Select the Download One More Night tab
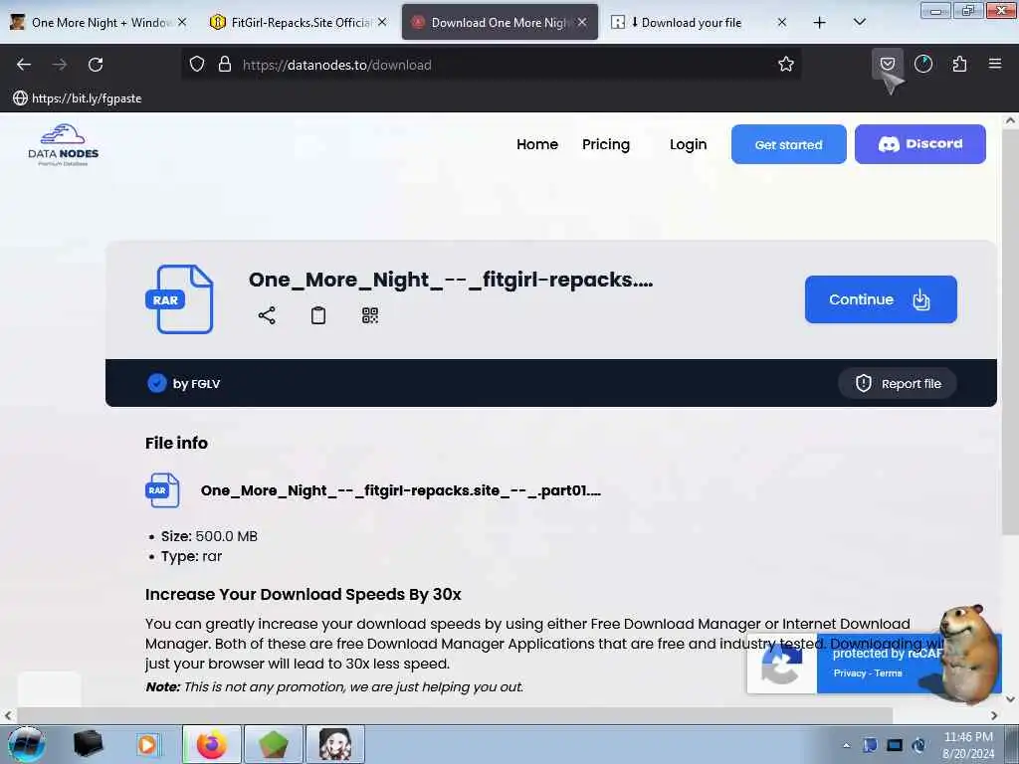1019x764 pixels. (500, 23)
